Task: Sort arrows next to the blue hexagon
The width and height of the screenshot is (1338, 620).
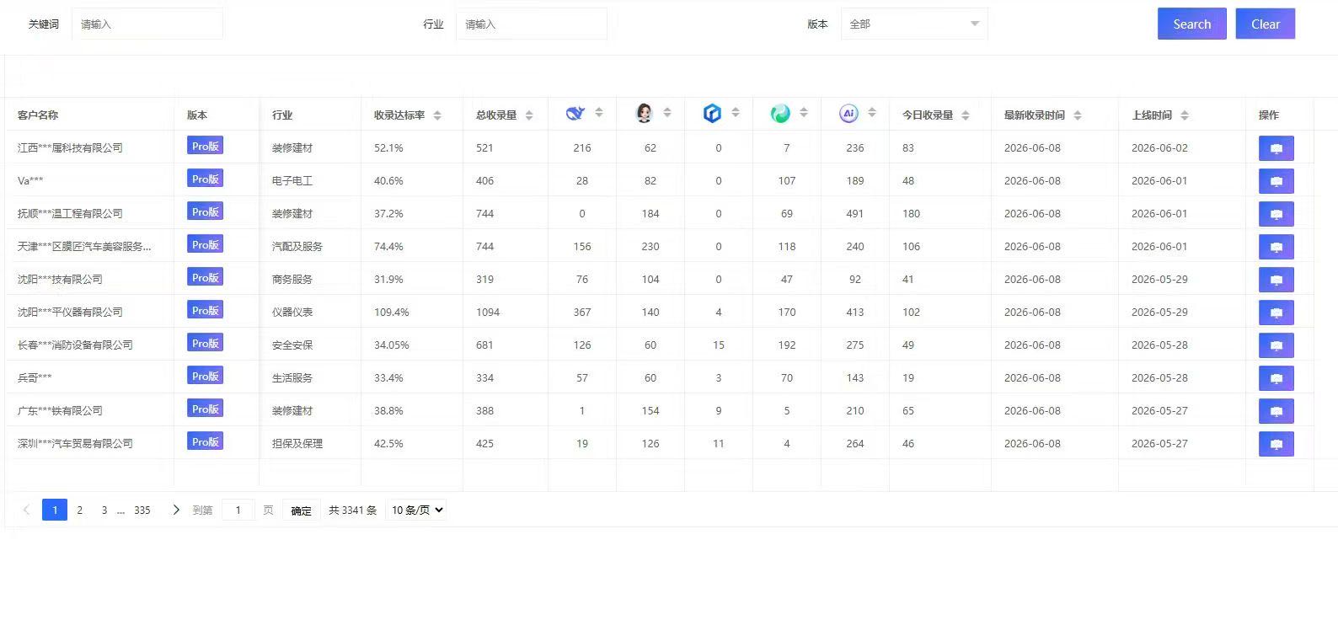Action: point(736,112)
